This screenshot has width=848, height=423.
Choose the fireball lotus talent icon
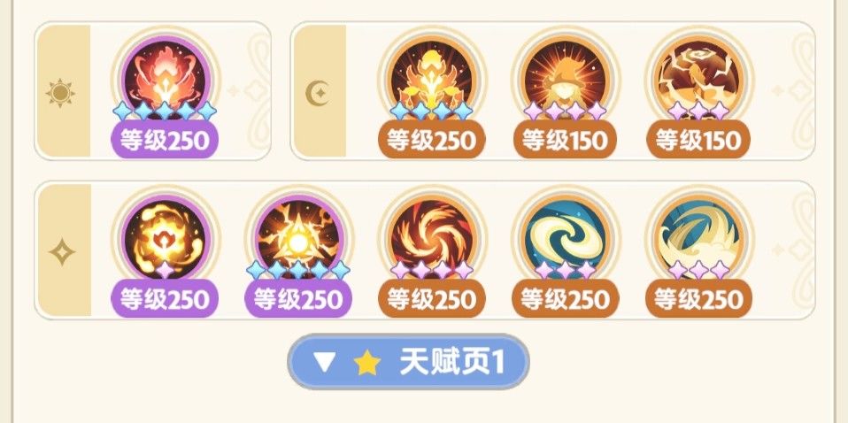(x=165, y=239)
